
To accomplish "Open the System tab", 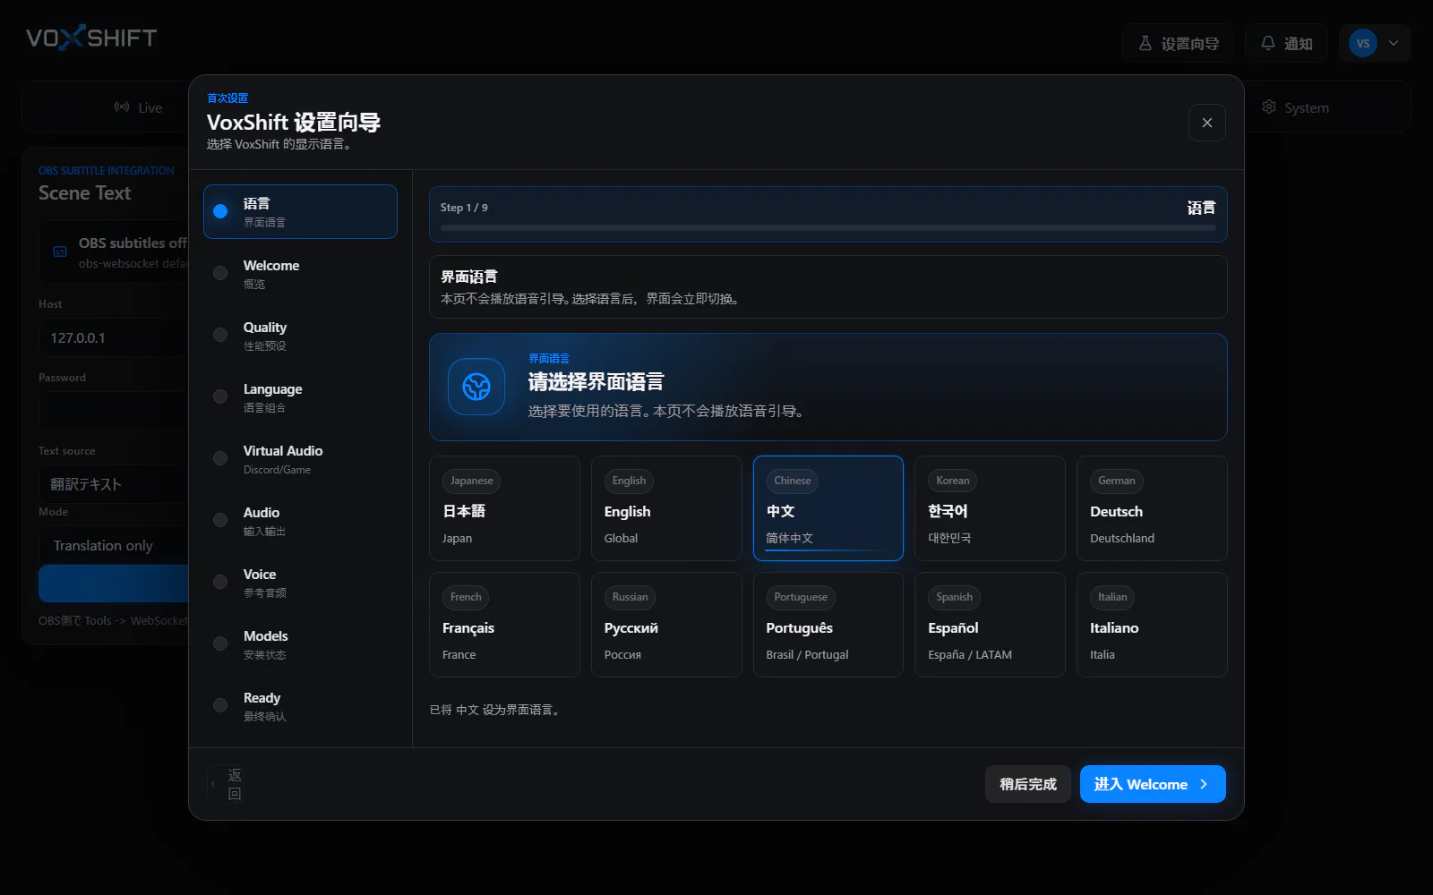I will point(1295,107).
